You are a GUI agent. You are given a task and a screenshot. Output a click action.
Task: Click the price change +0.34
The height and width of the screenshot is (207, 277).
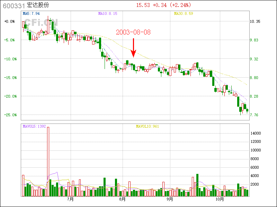(160, 5)
